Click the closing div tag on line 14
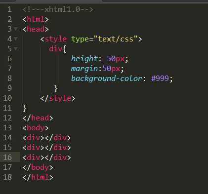Screen dimensions: 208x194 [58, 138]
